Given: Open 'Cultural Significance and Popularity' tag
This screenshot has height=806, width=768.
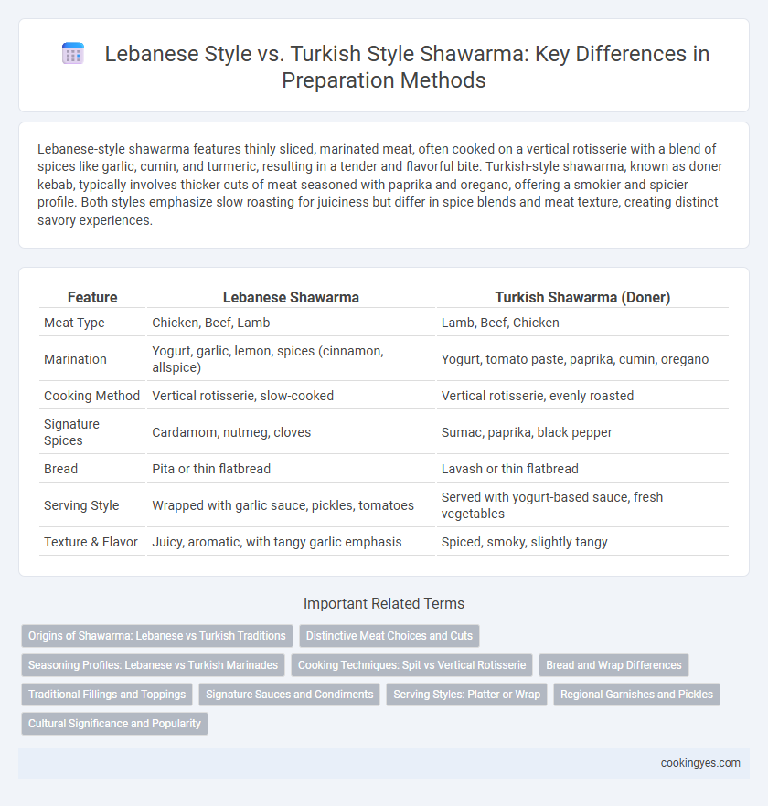Looking at the screenshot, I should (114, 724).
